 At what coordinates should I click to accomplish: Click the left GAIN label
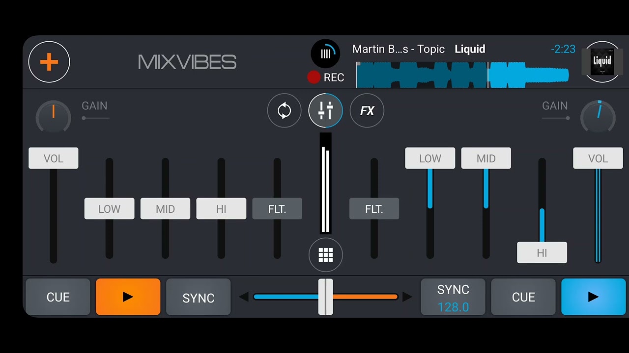pyautogui.click(x=94, y=106)
